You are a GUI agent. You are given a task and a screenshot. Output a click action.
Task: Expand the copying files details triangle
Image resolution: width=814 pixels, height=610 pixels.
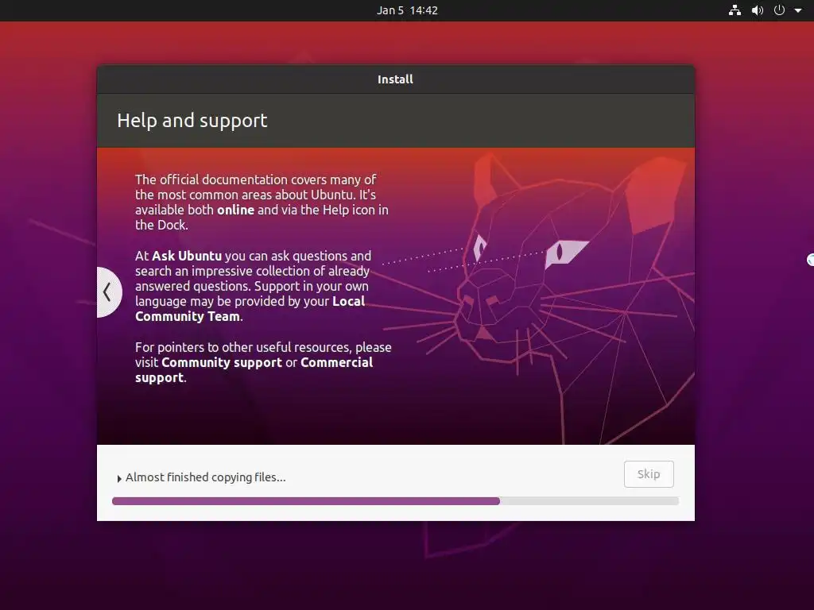pyautogui.click(x=119, y=478)
